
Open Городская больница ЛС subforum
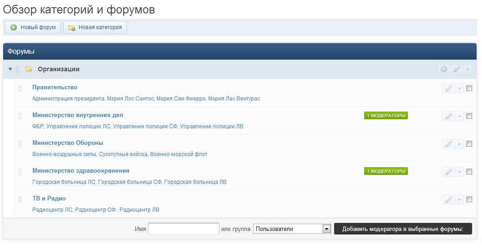(x=64, y=182)
